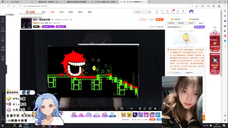The height and width of the screenshot is (128, 228).
Task: Switch to the fourth ranking tab
Action: click(201, 23)
